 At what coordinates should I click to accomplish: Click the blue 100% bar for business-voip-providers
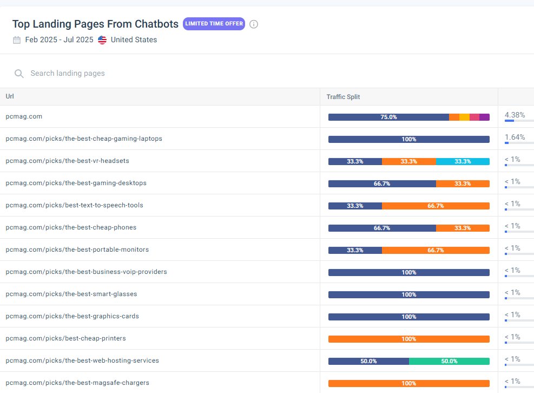pos(408,272)
